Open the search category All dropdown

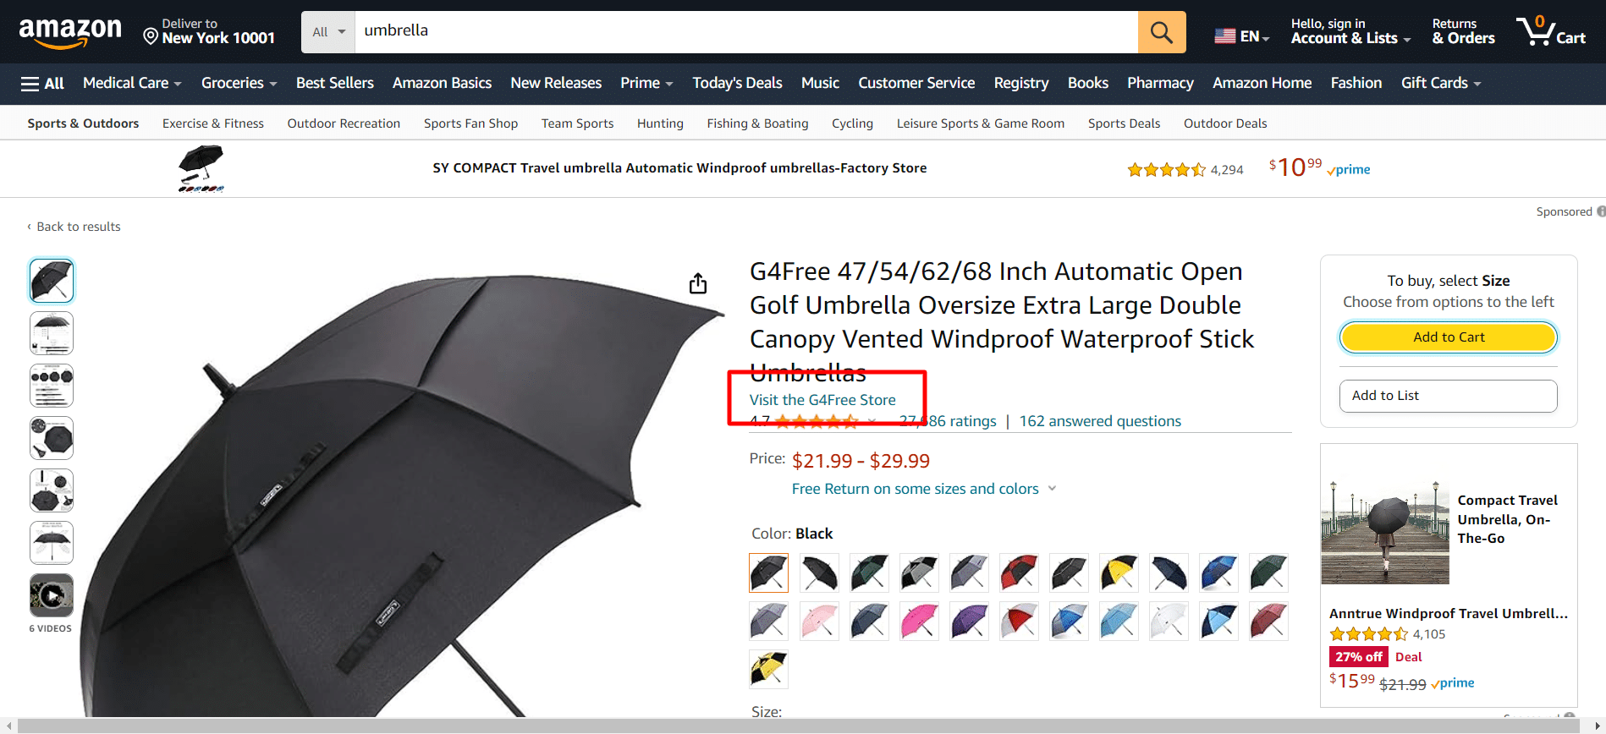pos(328,32)
